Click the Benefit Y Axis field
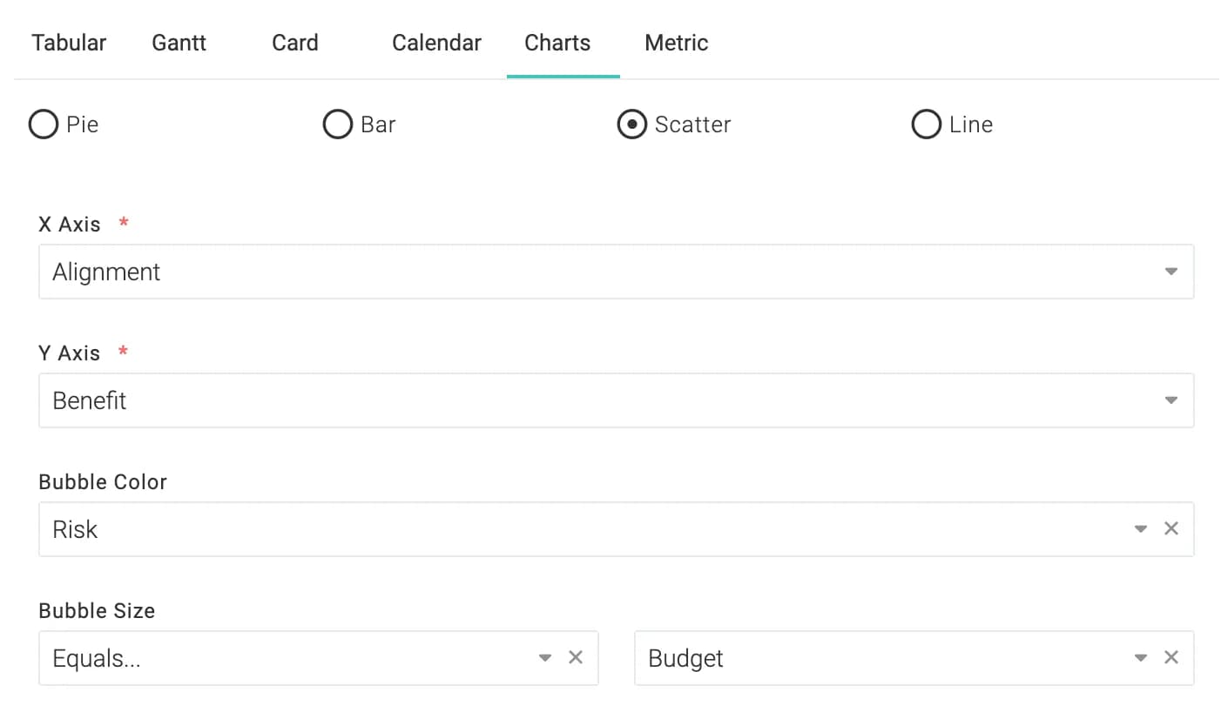This screenshot has width=1221, height=719. point(616,400)
